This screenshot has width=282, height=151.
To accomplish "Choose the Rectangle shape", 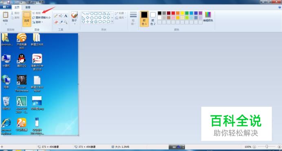I will [x=96, y=13].
